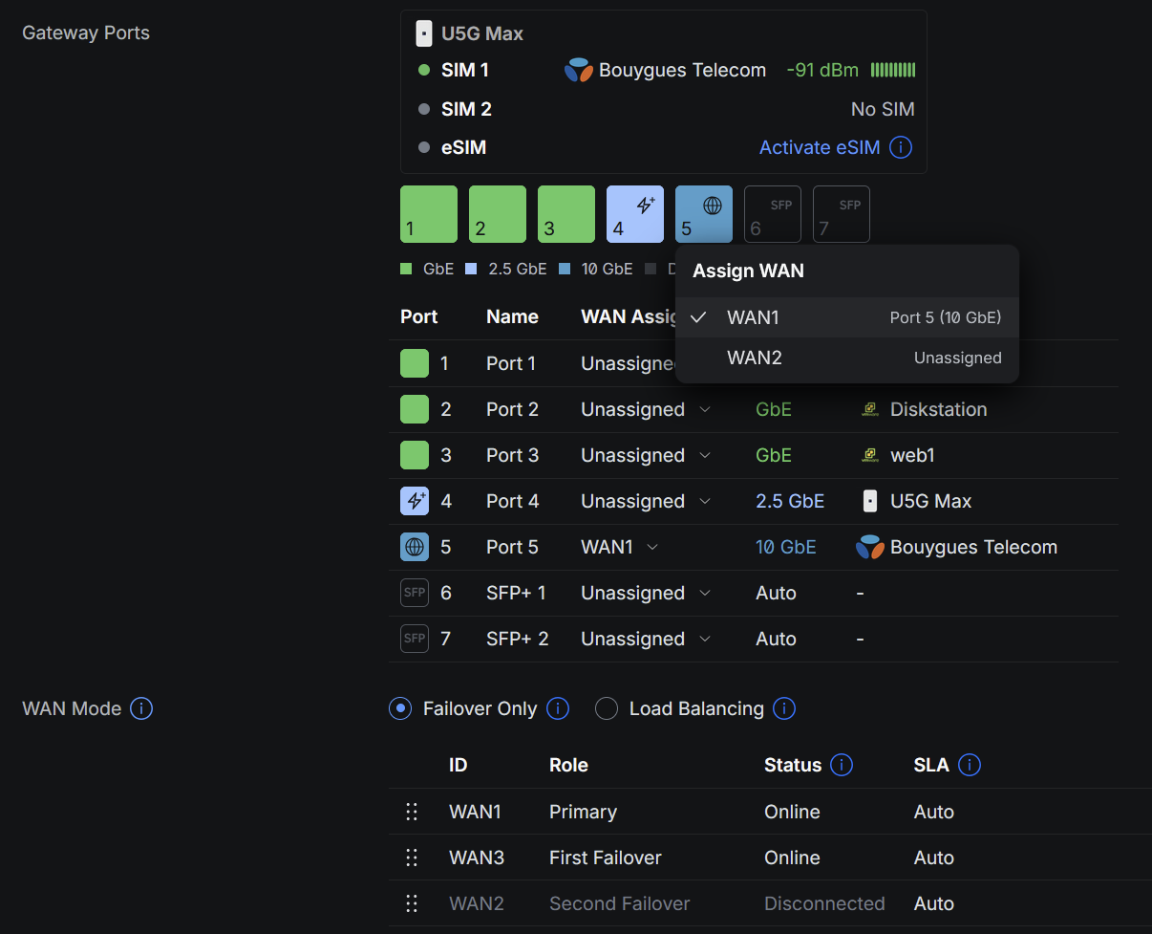Select the Load Balancing radio button
The image size is (1152, 934).
607,708
